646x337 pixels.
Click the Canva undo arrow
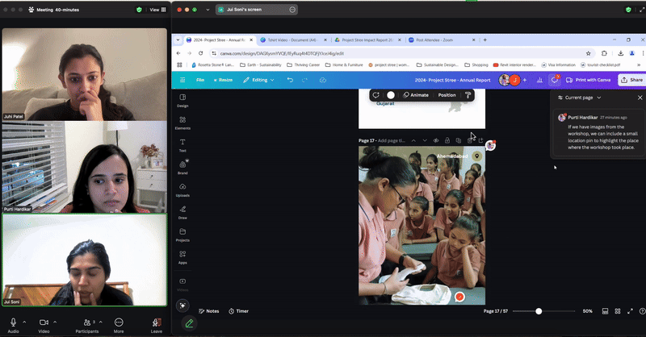click(290, 80)
